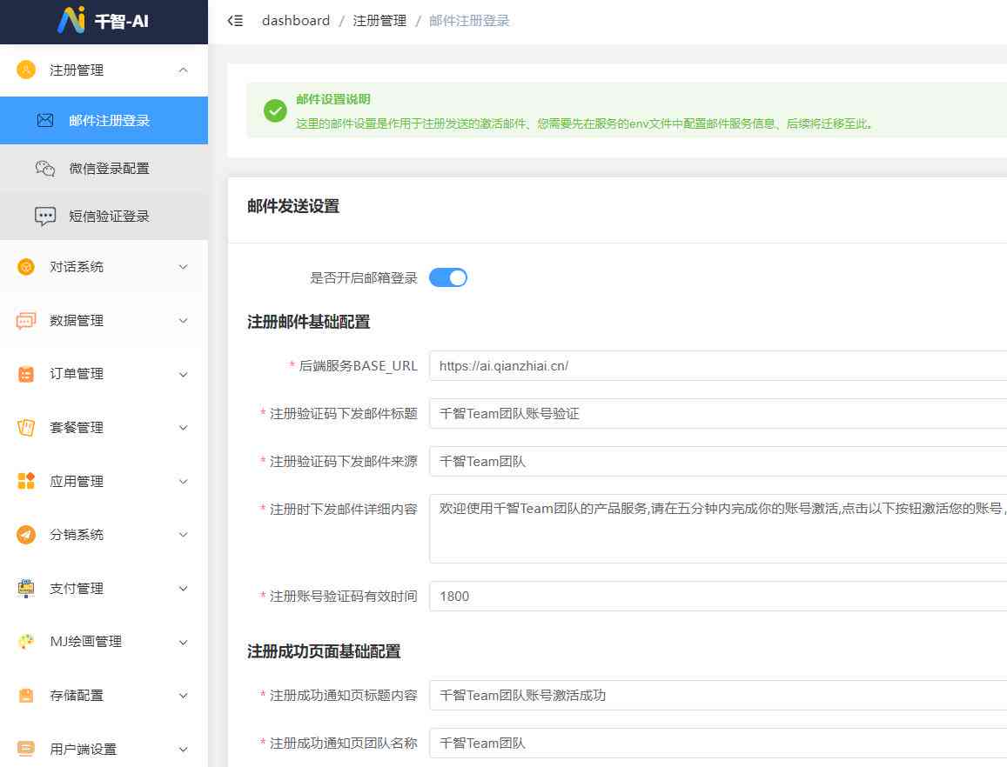Screen dimensions: 1007x767
Task: Click in the 注册时下发邮件详细内容 textarea
Action: coord(718,529)
